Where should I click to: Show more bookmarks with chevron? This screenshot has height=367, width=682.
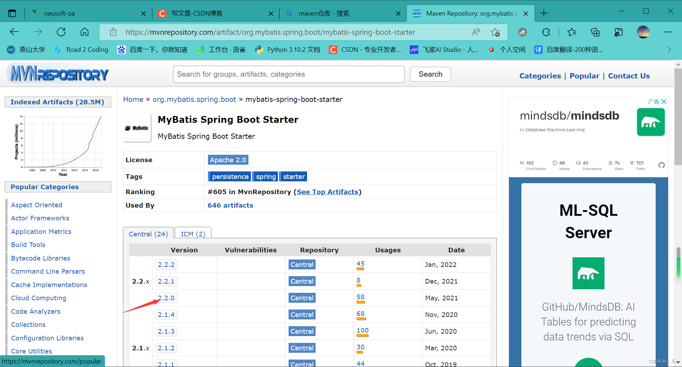669,50
